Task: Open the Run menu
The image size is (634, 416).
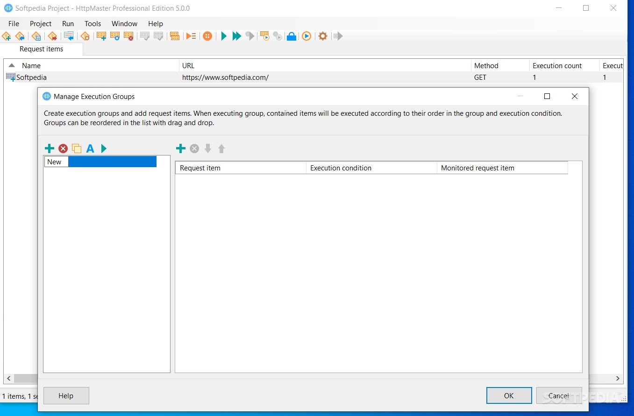Action: click(68, 23)
